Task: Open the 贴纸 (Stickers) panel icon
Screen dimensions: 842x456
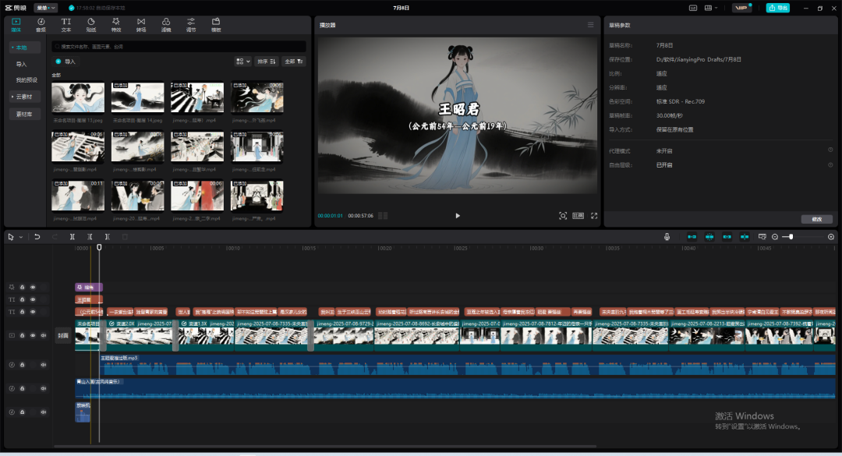Action: [x=90, y=24]
